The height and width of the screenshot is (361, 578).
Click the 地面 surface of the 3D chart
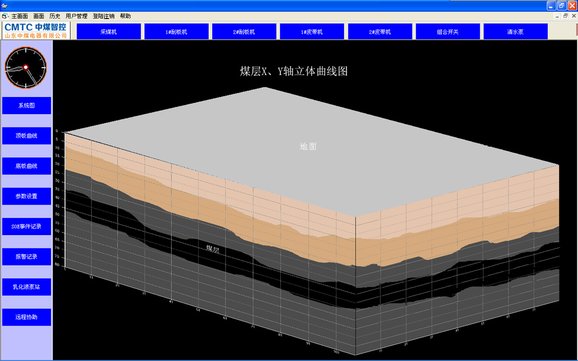click(308, 147)
